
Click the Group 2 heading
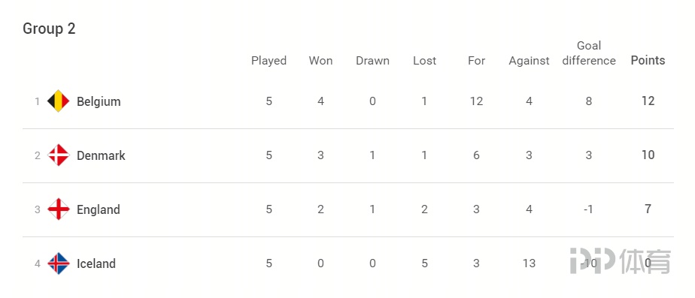(49, 29)
